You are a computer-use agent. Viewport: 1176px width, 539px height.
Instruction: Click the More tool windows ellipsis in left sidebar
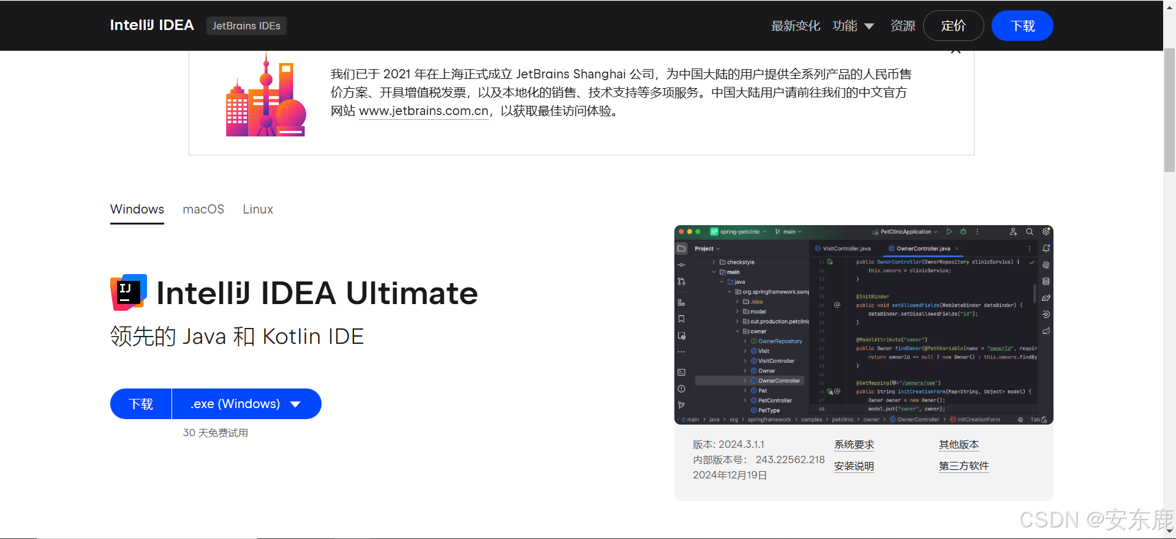(x=681, y=352)
